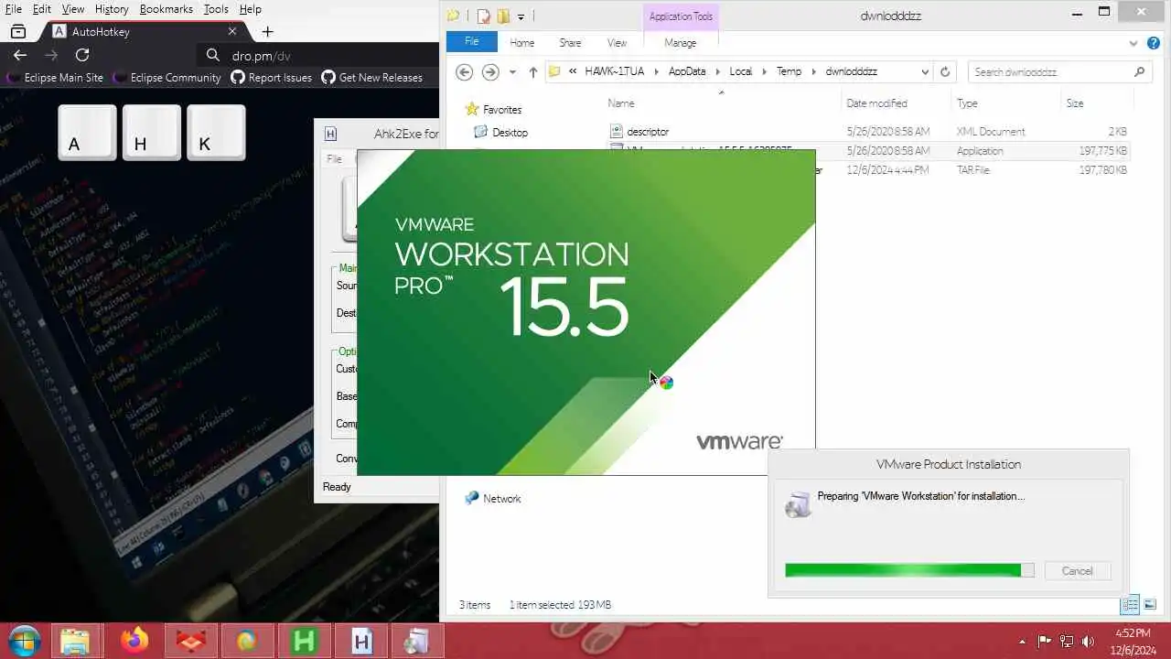Cancel the VMware Product Installation
This screenshot has height=659, width=1171.
pos(1077,570)
